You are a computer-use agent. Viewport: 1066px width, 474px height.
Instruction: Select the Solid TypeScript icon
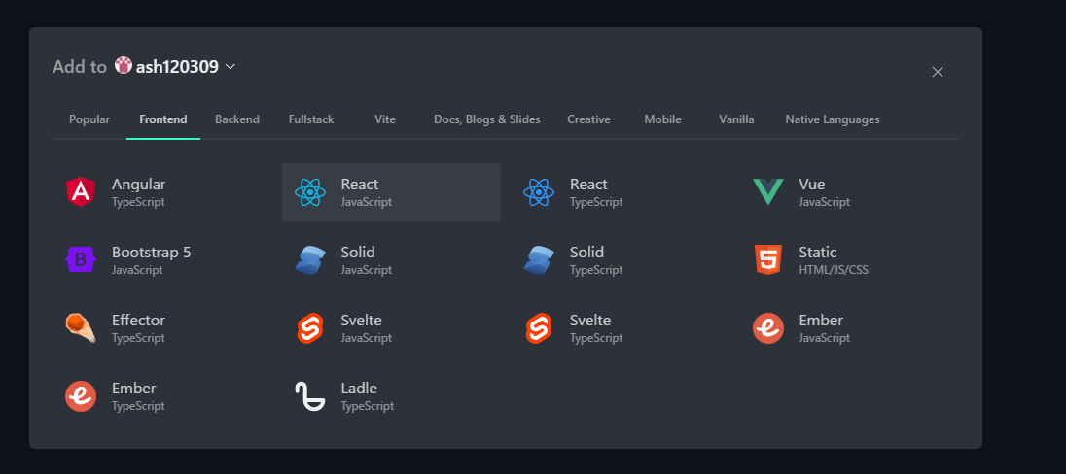[539, 260]
